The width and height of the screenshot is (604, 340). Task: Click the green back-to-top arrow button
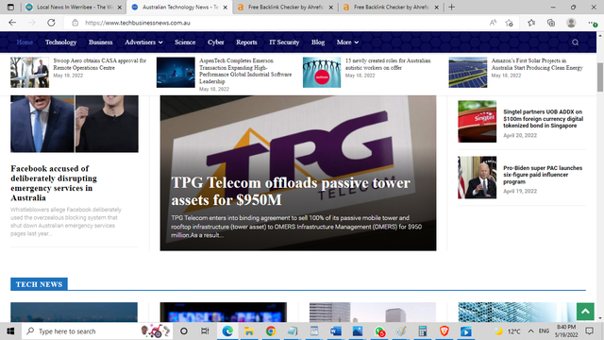tap(585, 312)
